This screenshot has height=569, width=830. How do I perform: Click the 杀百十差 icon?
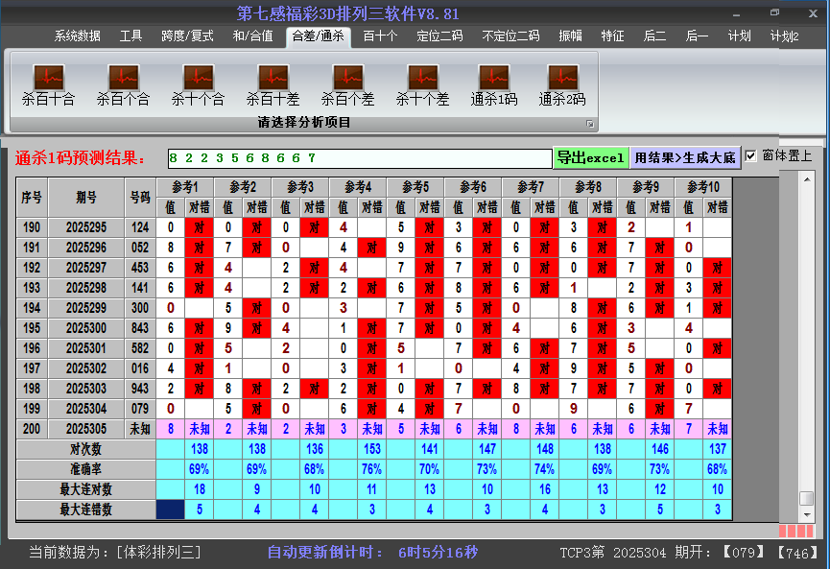(273, 77)
